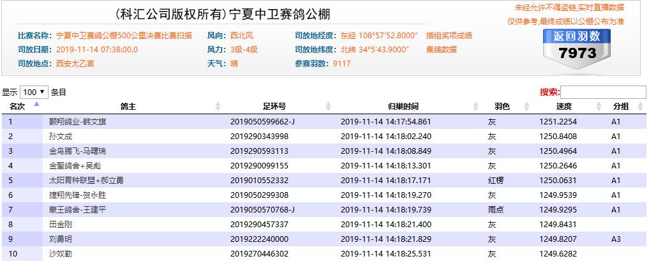
Task: Open the 集鸽数据 link
Action: click(441, 50)
